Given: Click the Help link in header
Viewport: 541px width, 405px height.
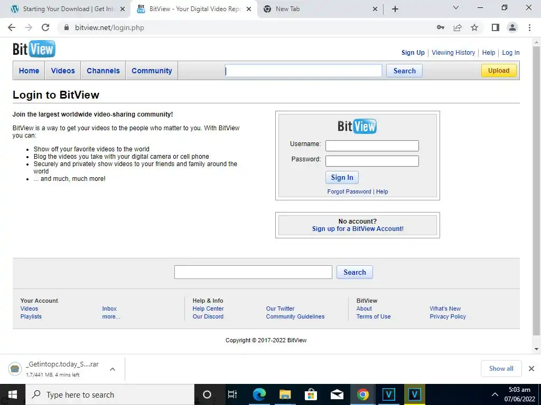Looking at the screenshot, I should click(489, 53).
